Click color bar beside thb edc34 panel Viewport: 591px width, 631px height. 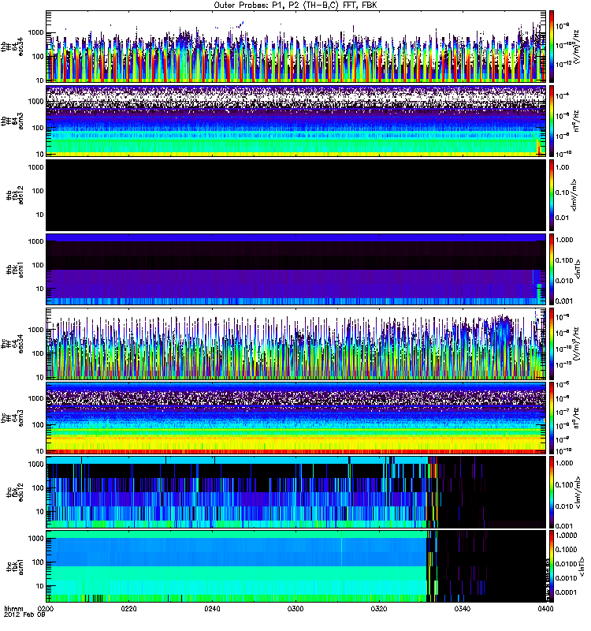(552, 46)
